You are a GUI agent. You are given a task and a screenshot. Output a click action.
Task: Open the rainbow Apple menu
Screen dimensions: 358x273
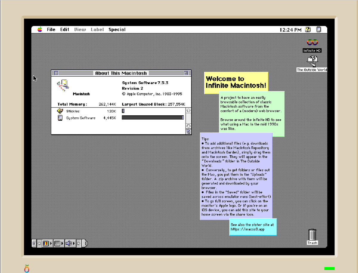pyautogui.click(x=40, y=30)
